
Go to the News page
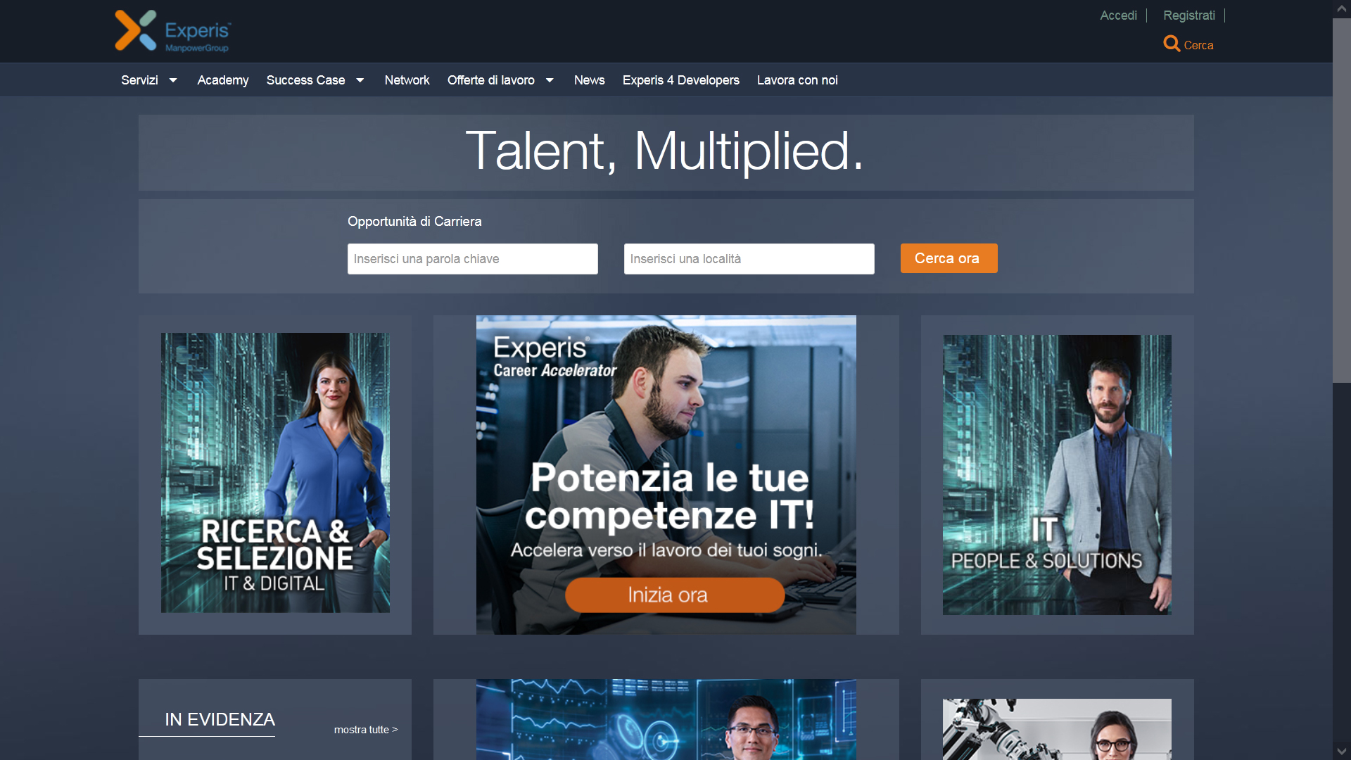pos(589,80)
